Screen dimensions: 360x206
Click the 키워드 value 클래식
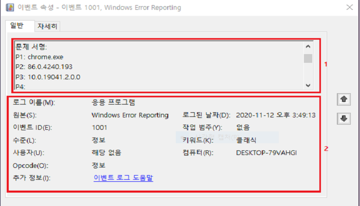click(246, 140)
